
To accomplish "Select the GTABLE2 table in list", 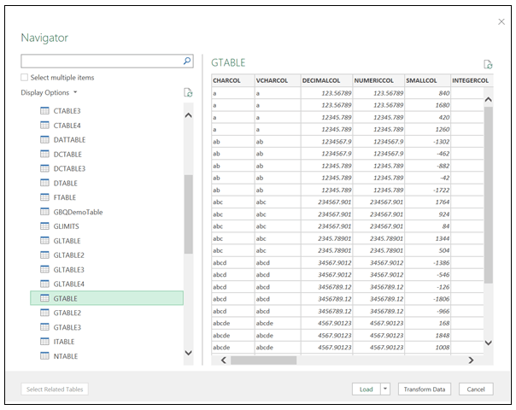I will point(67,313).
